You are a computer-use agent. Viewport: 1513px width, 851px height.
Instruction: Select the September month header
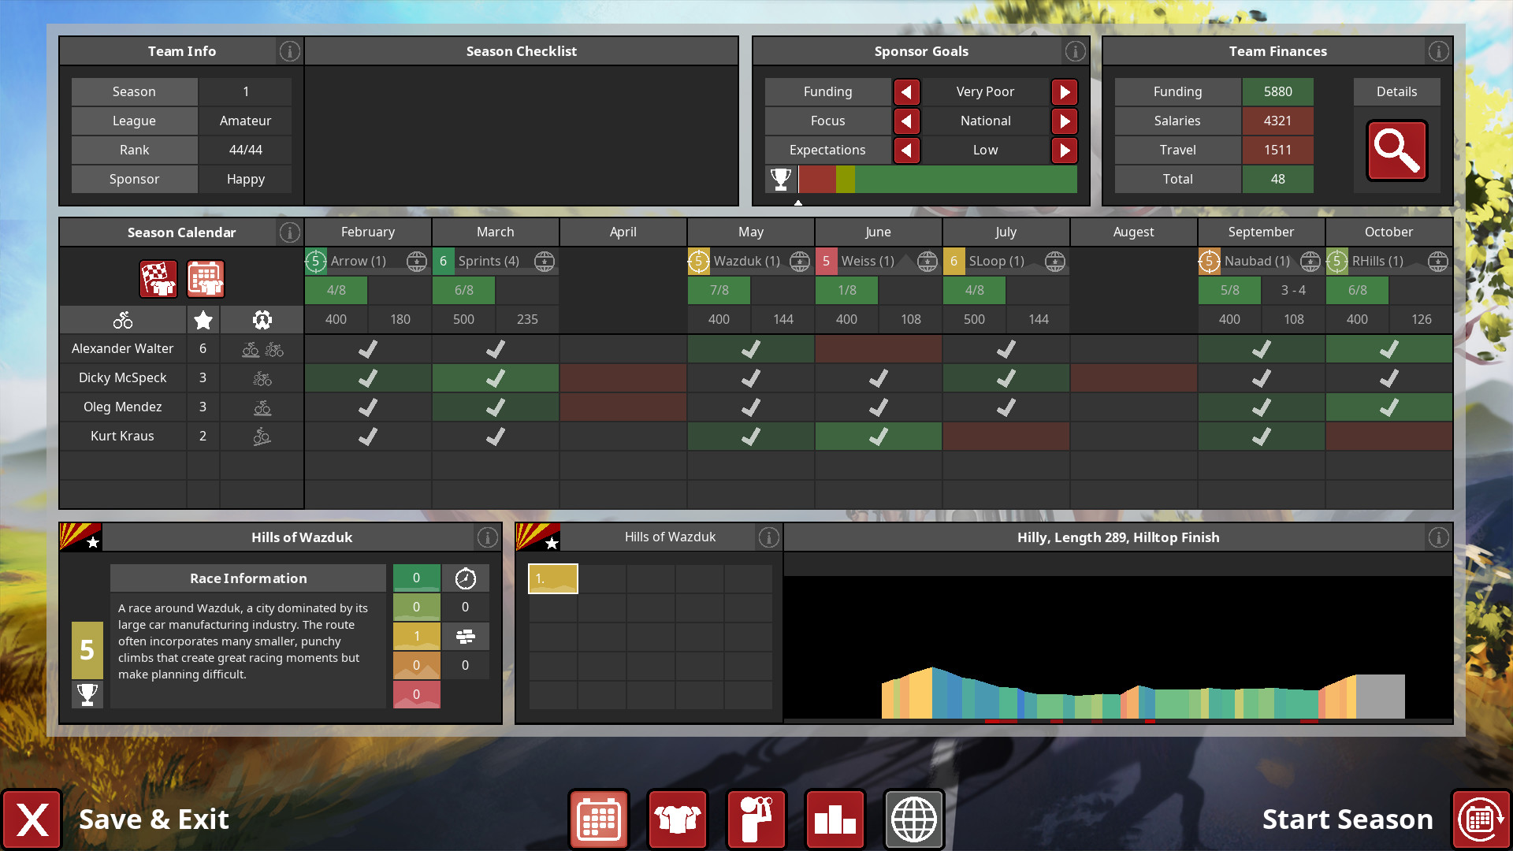1261,232
